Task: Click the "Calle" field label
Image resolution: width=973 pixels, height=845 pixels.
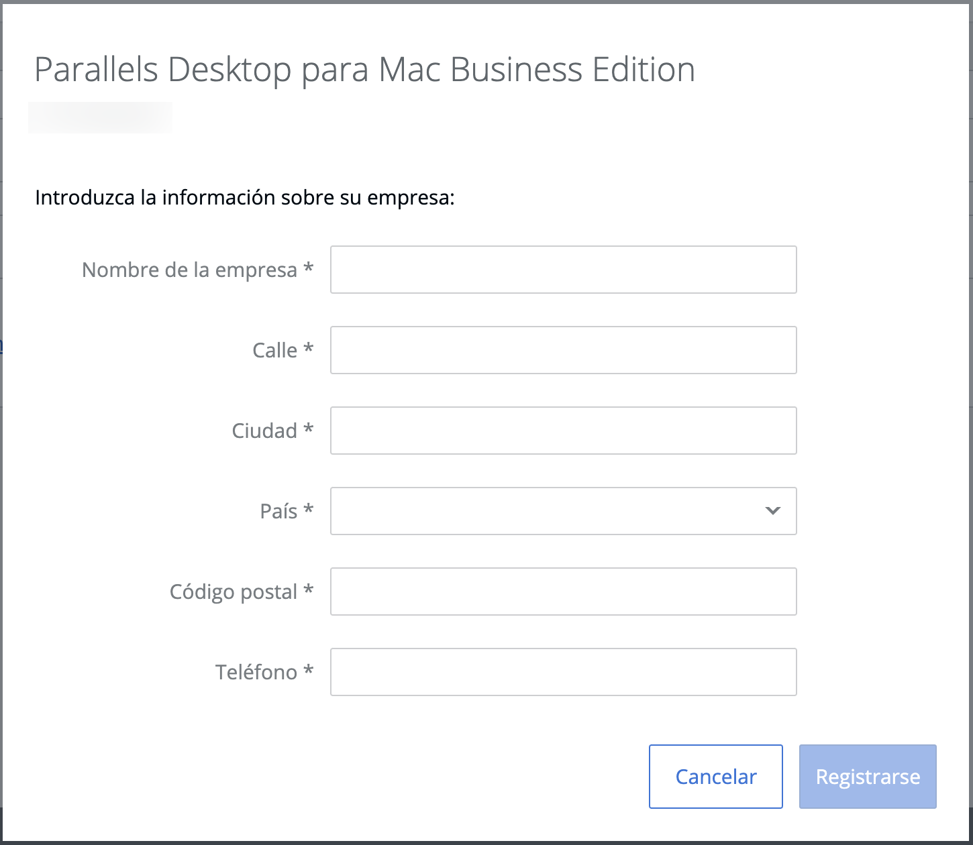Action: pos(274,350)
